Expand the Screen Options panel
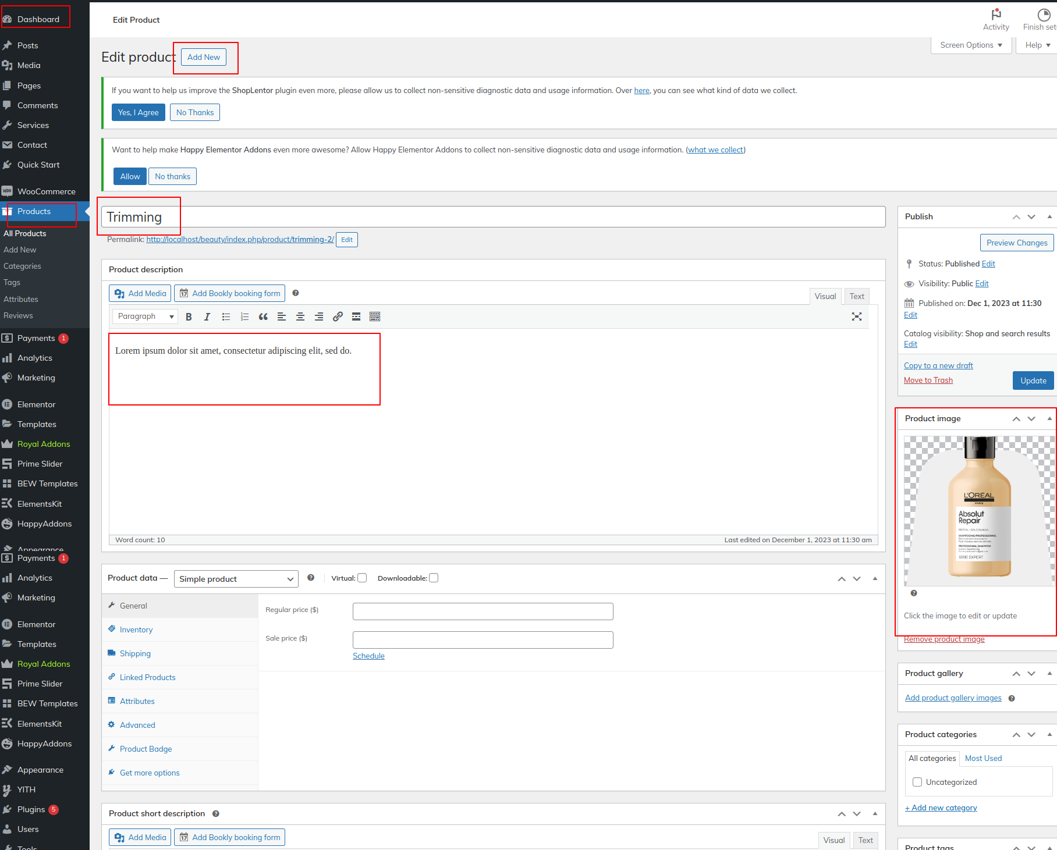Image resolution: width=1057 pixels, height=850 pixels. point(971,45)
